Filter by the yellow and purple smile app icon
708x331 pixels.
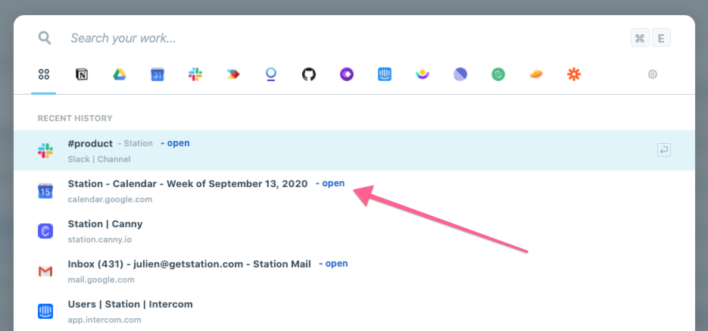pyautogui.click(x=423, y=74)
